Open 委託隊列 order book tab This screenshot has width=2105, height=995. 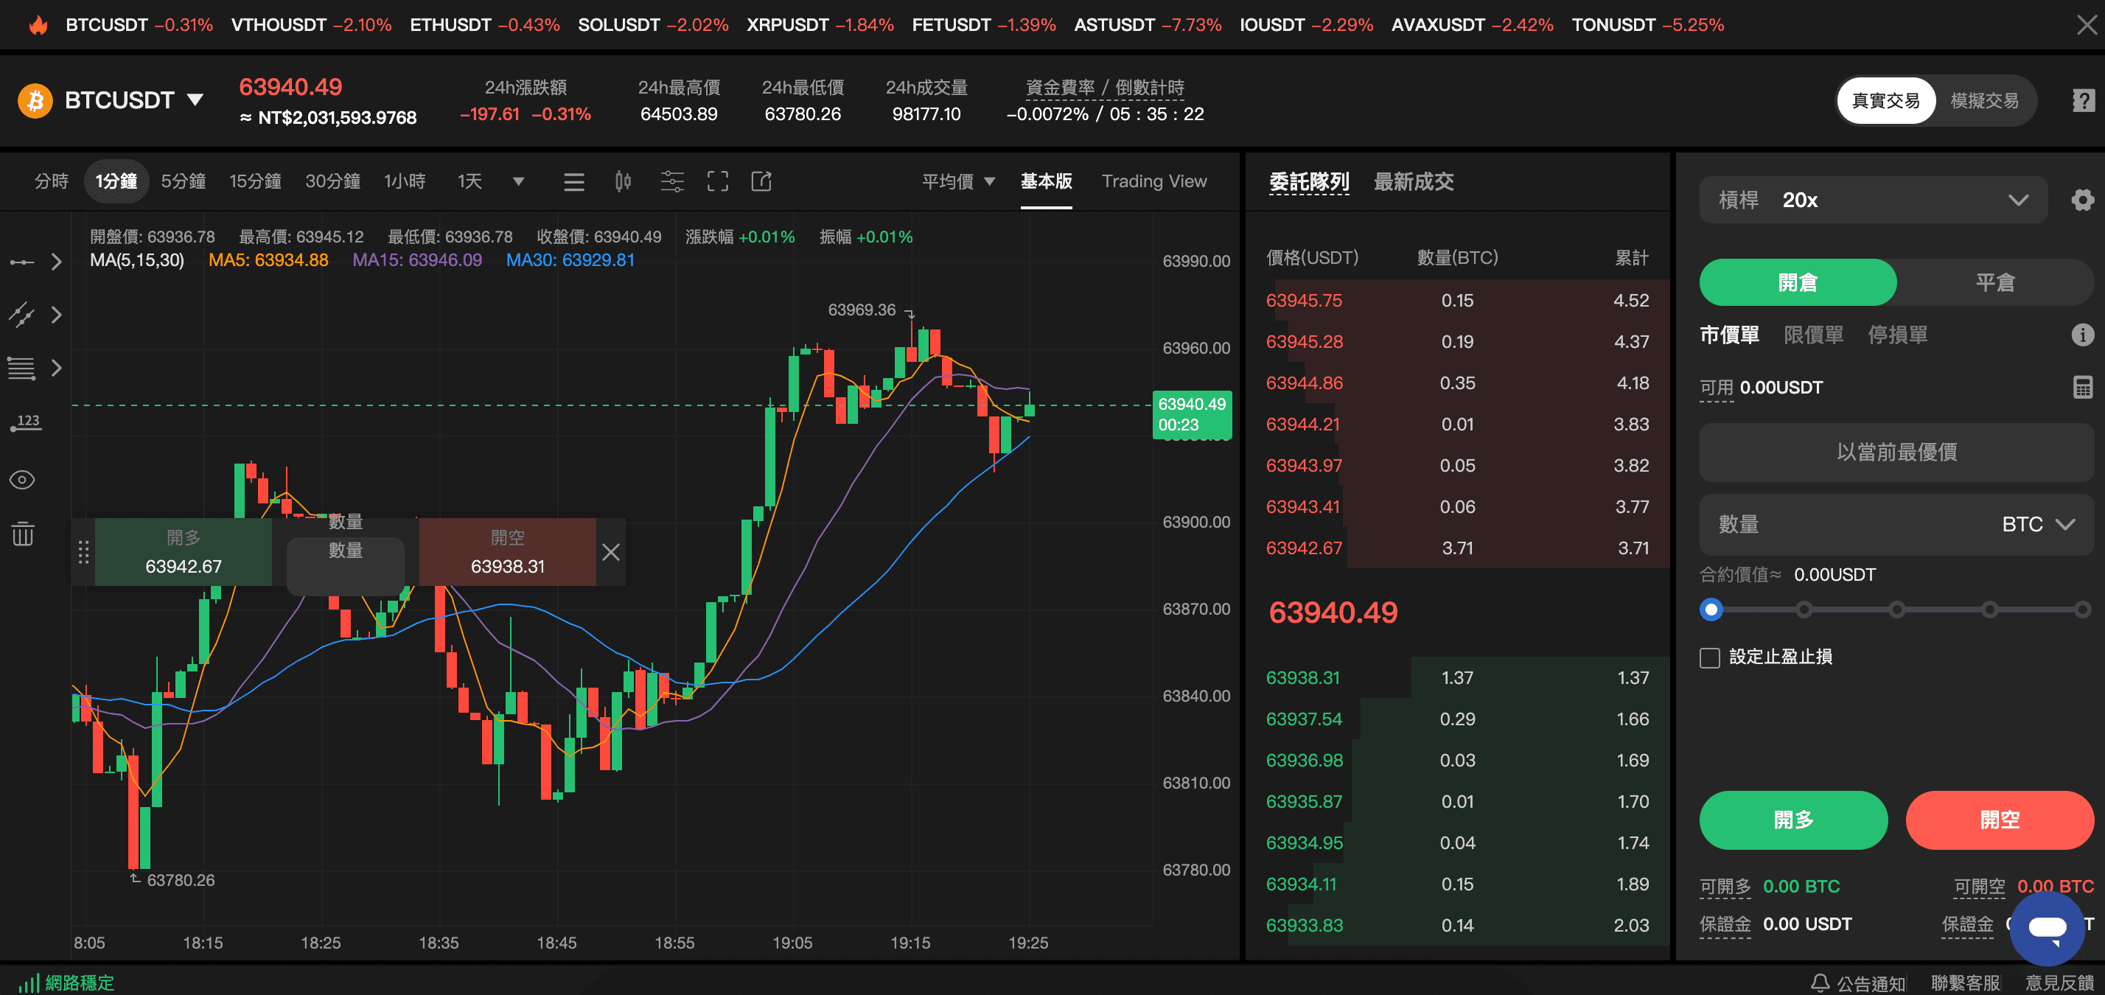[1309, 181]
